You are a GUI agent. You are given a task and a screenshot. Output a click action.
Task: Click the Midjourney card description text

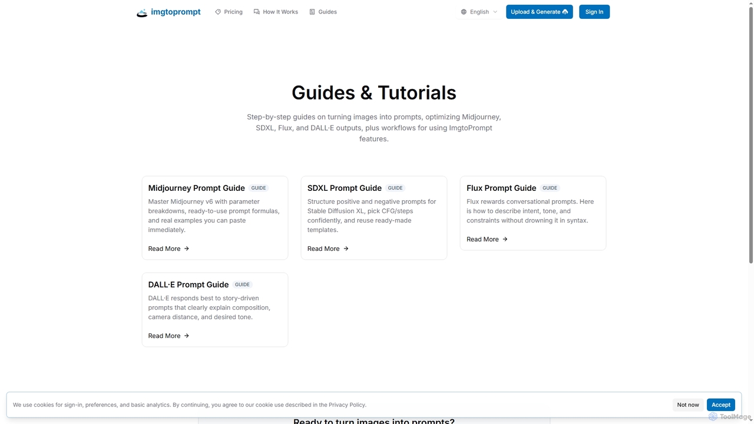click(x=214, y=216)
